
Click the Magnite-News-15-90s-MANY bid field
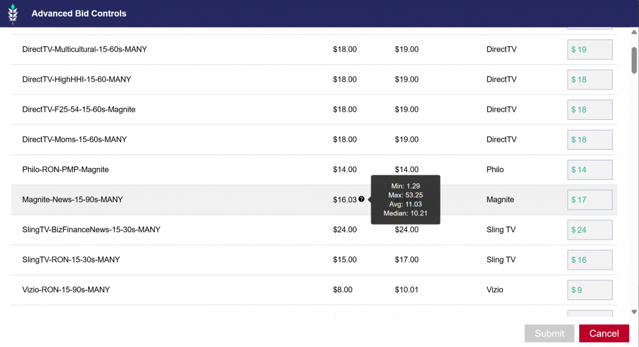590,200
